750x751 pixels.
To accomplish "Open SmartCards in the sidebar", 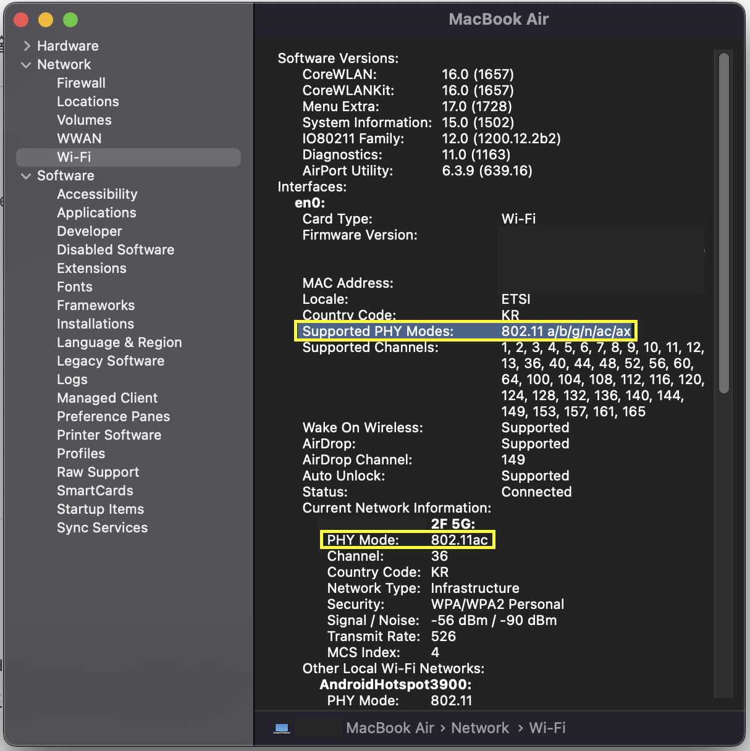I will pos(95,490).
